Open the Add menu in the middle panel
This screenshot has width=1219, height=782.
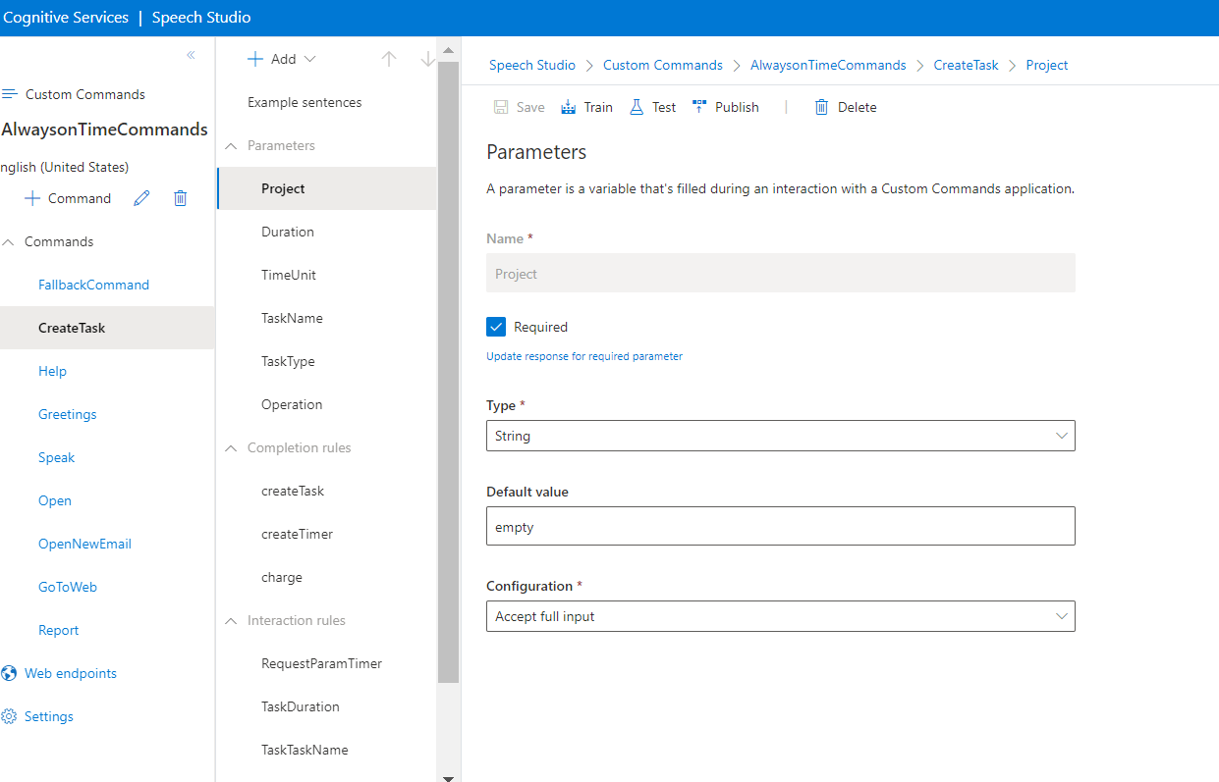pyautogui.click(x=282, y=58)
